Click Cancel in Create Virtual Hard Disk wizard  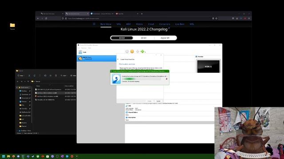(158, 101)
